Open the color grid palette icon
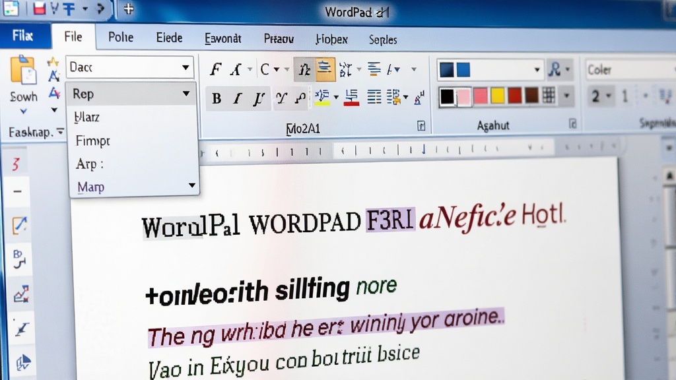Screen dimensions: 676x380 point(549,95)
